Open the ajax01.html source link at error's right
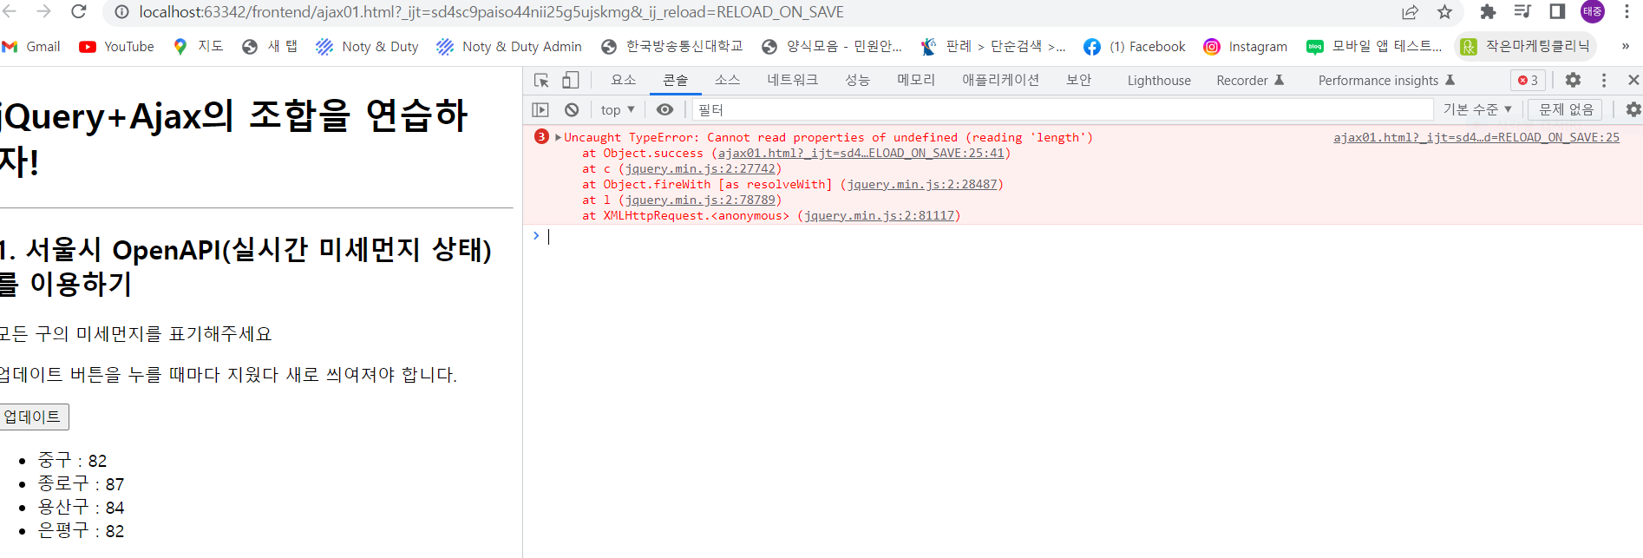 tap(1476, 137)
